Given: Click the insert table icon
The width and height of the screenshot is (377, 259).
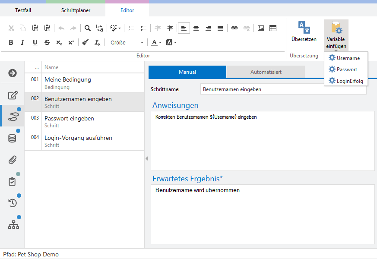Looking at the screenshot, I should tap(273, 28).
